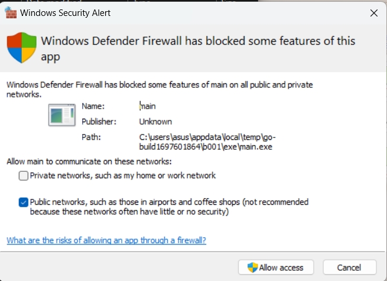Image resolution: width=387 pixels, height=281 pixels.
Task: Uncheck the Public networks checkbox
Action: pos(24,202)
